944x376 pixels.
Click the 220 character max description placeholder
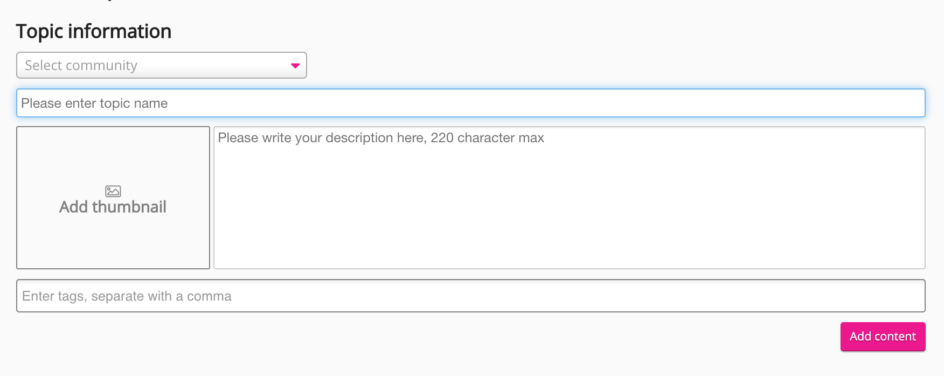tap(381, 138)
